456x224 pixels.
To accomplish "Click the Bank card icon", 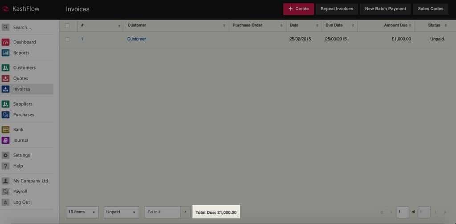I will click(x=5, y=130).
